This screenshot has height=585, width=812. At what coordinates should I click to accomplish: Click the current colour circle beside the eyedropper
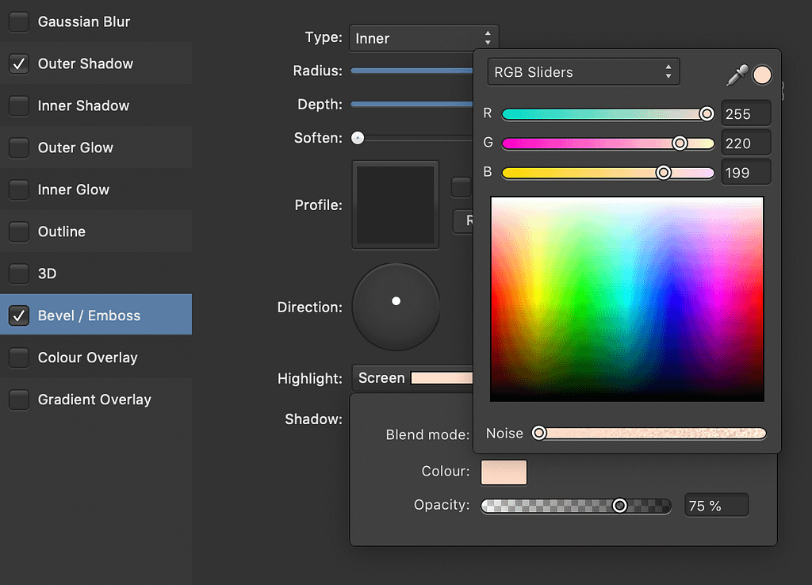coord(762,75)
